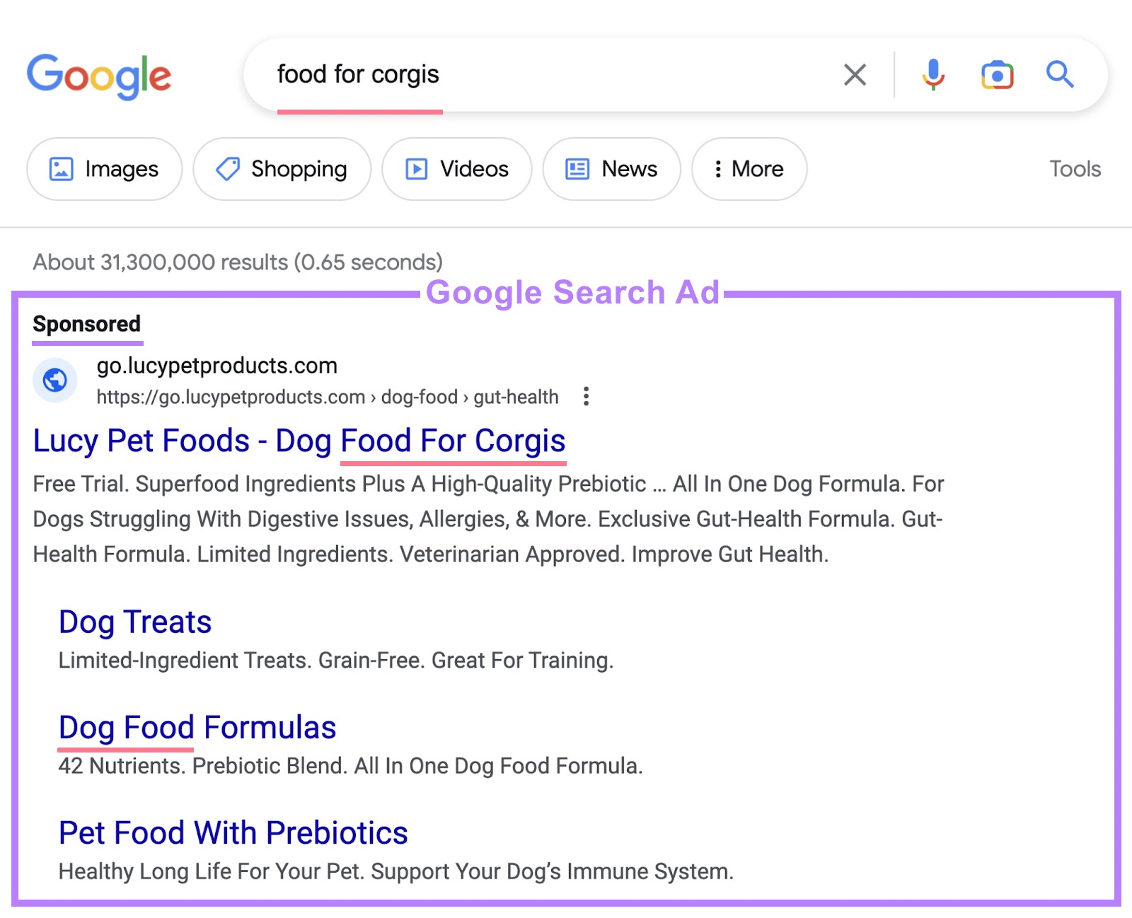Click the picture icon on the Images filter

62,169
